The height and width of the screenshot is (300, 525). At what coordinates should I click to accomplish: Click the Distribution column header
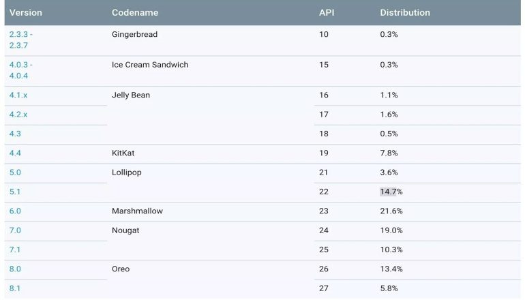click(x=405, y=13)
